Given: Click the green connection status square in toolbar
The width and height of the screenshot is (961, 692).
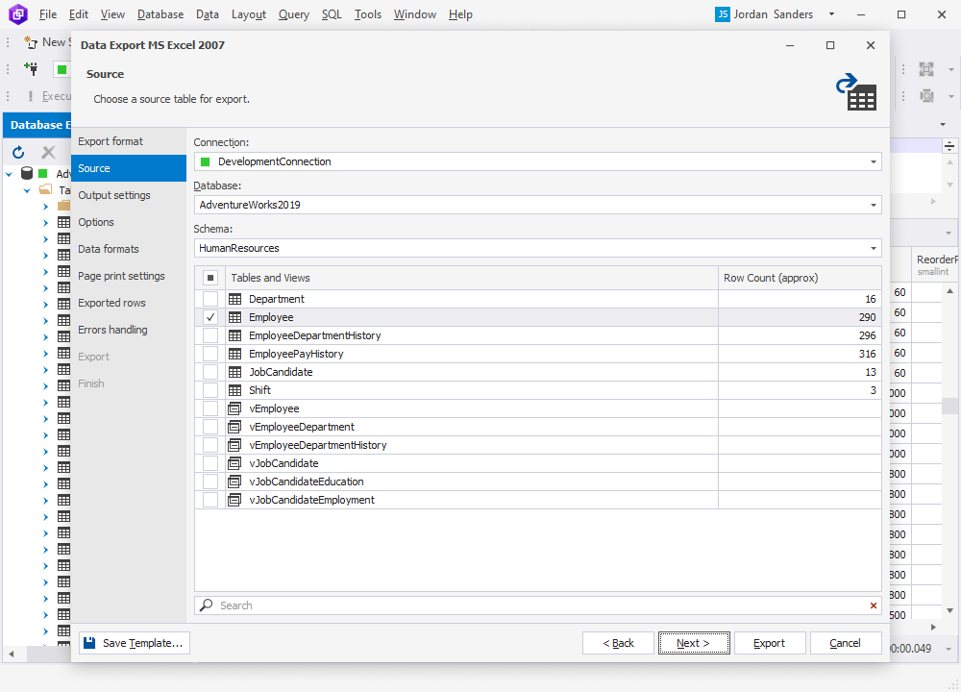Looking at the screenshot, I should (62, 69).
